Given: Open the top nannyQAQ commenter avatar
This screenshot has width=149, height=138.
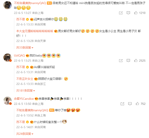Looking at the screenshot, I should click(x=8, y=5).
